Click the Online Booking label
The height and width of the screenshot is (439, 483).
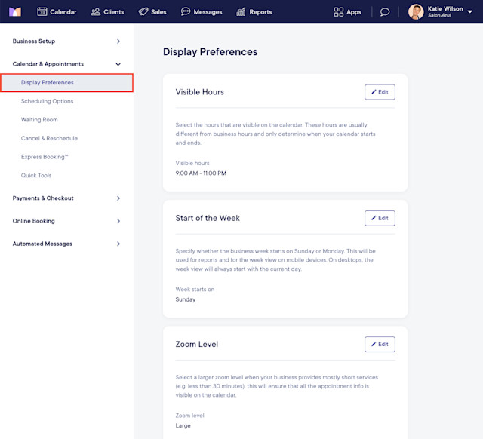click(33, 221)
